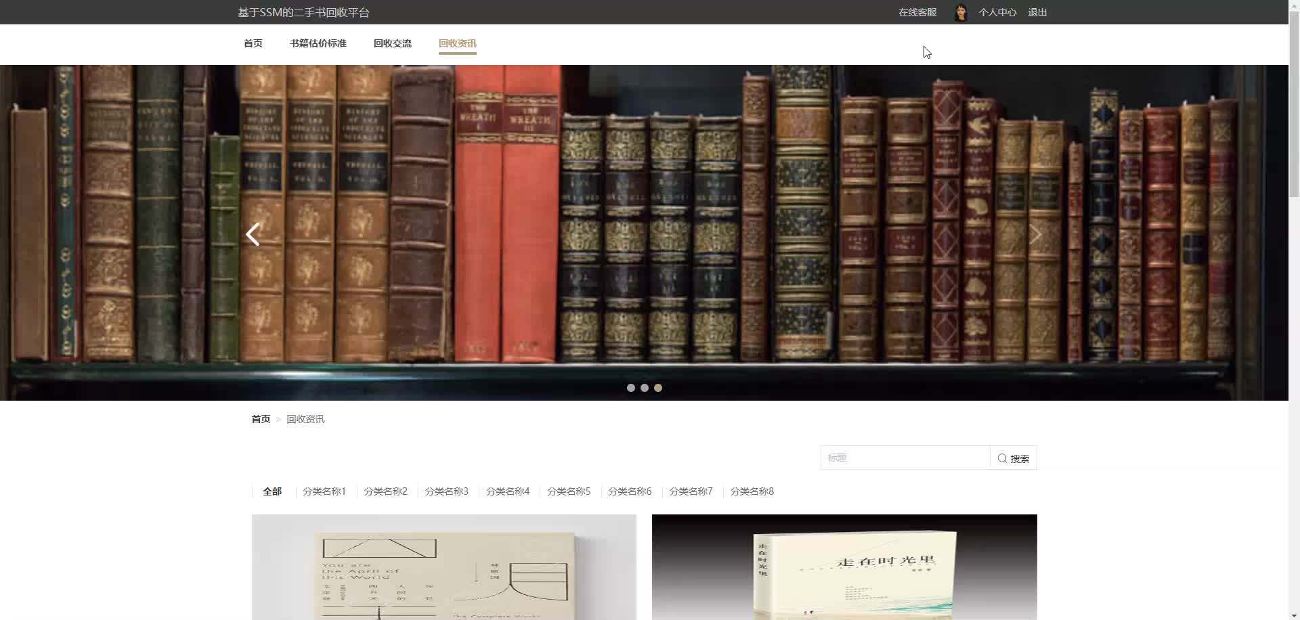Open the user avatar in the header
This screenshot has height=620, width=1300.
[x=960, y=12]
